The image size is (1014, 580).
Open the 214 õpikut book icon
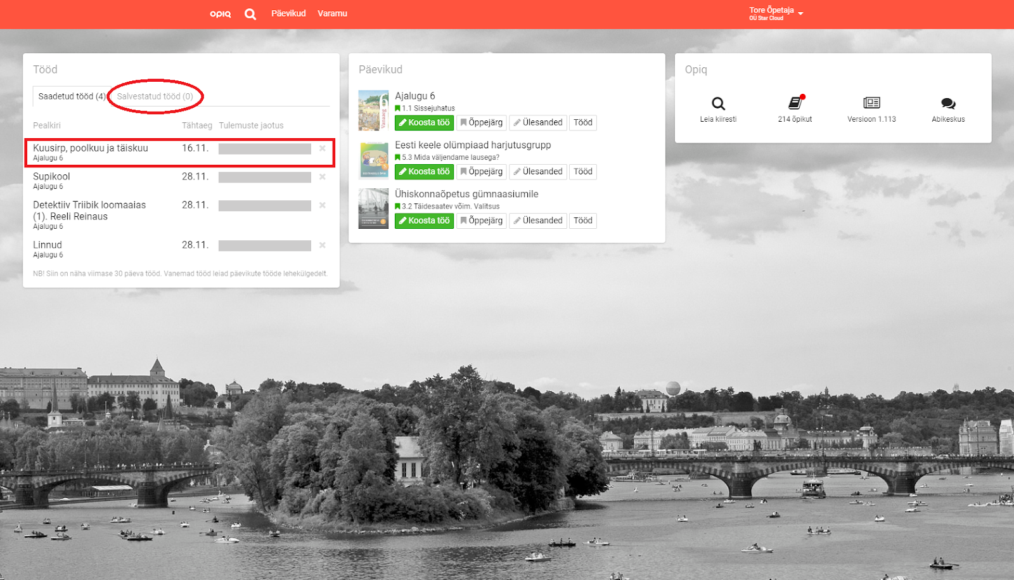coord(795,103)
